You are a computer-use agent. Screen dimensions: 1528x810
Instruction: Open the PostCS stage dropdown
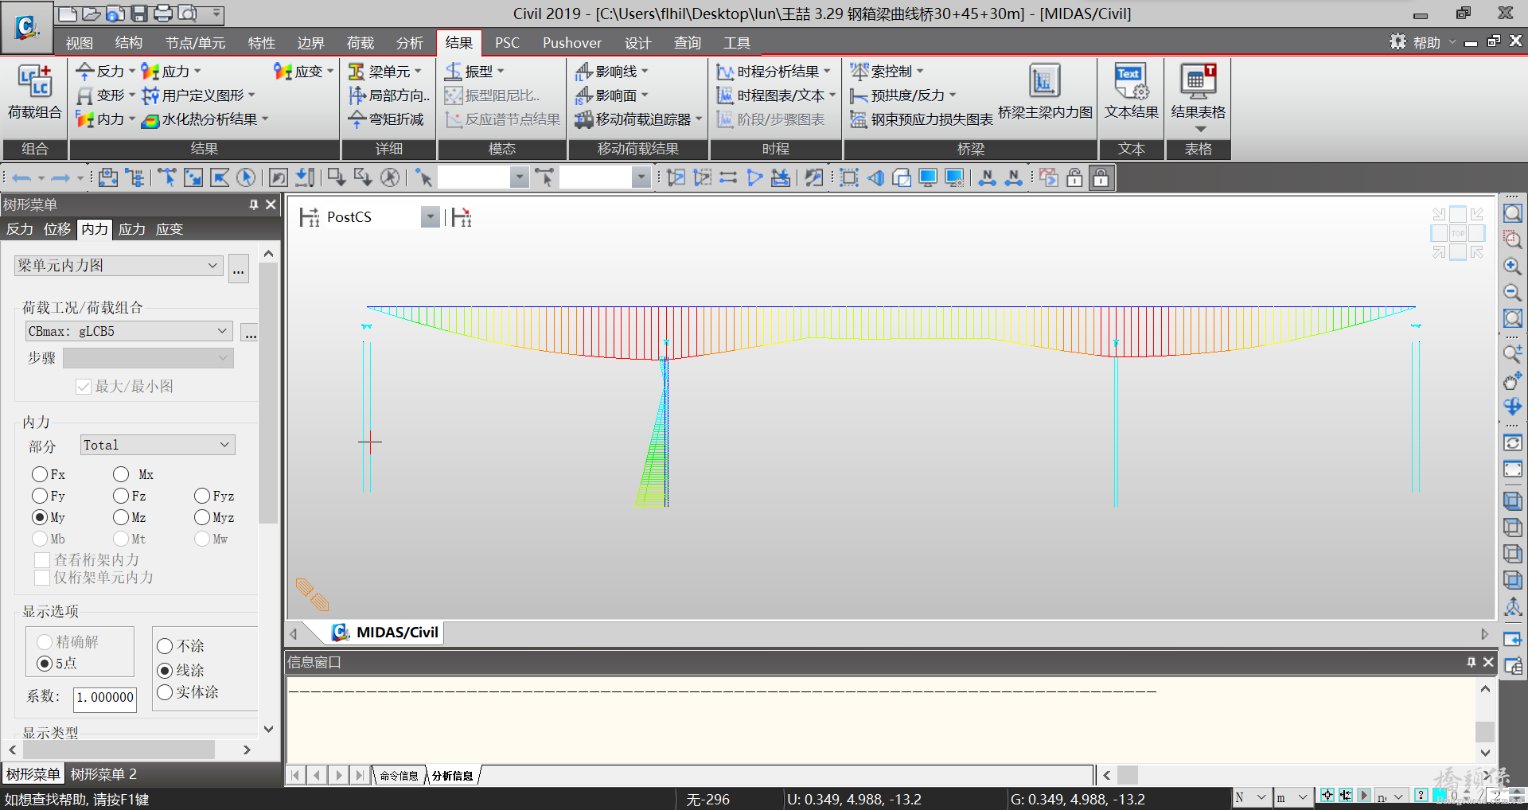tap(430, 217)
